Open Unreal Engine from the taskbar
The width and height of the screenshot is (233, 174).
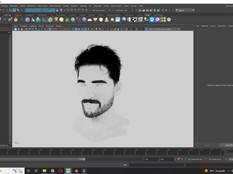click(84, 171)
